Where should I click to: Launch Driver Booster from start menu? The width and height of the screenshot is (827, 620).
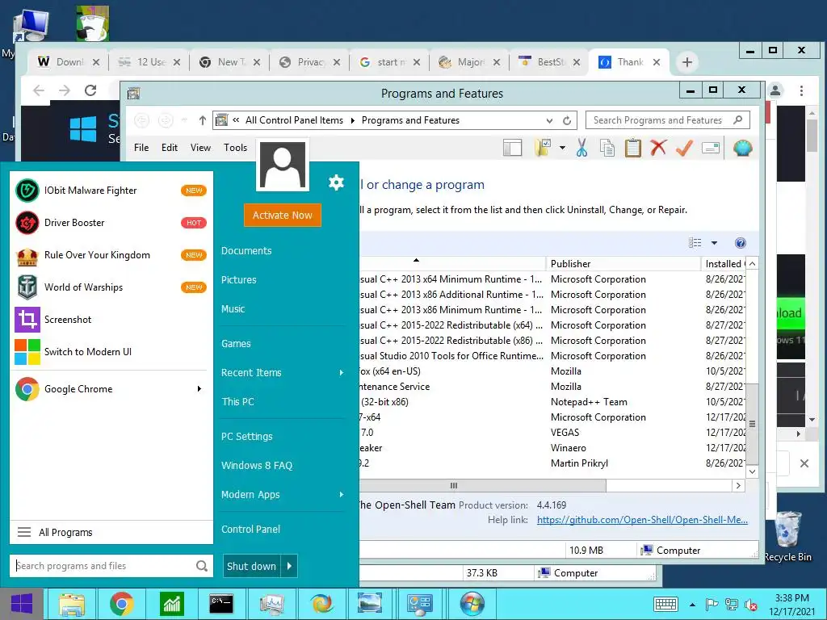111,223
